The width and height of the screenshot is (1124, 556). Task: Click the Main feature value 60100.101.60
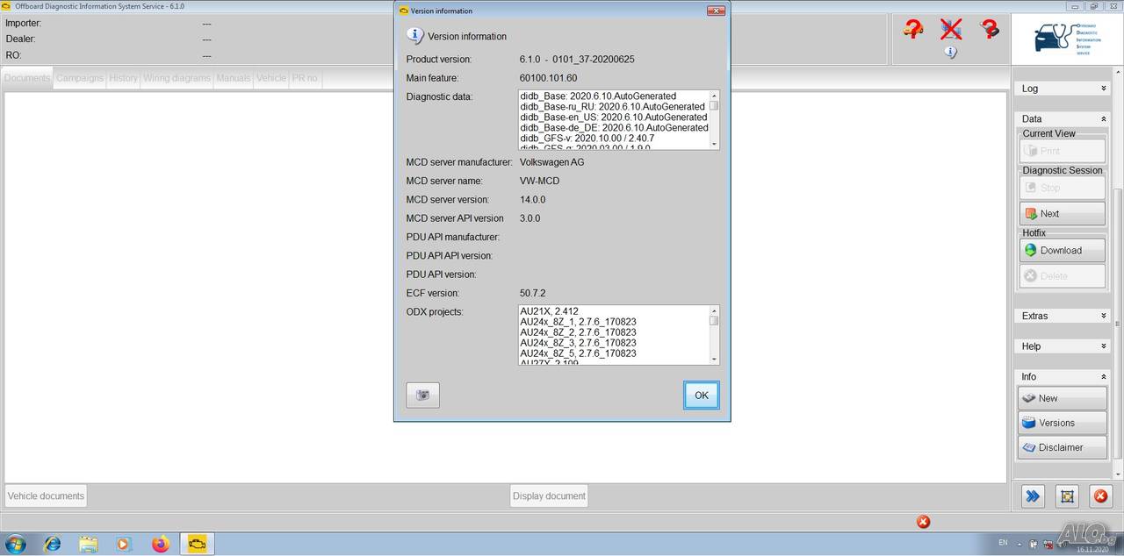tap(548, 78)
